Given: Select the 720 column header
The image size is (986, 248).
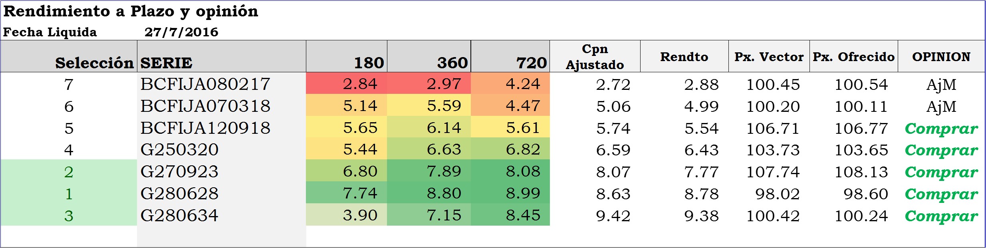Looking at the screenshot, I should coord(531,63).
